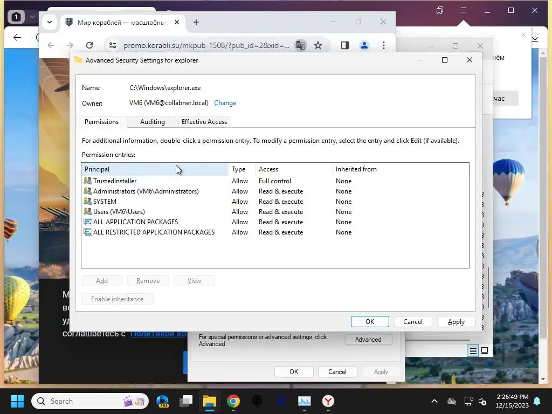Click OK in the Properties dialog
Image resolution: width=552 pixels, height=414 pixels.
coord(294,372)
